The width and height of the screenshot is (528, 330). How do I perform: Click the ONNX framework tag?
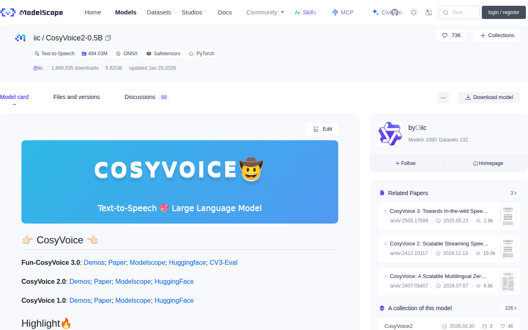point(127,54)
